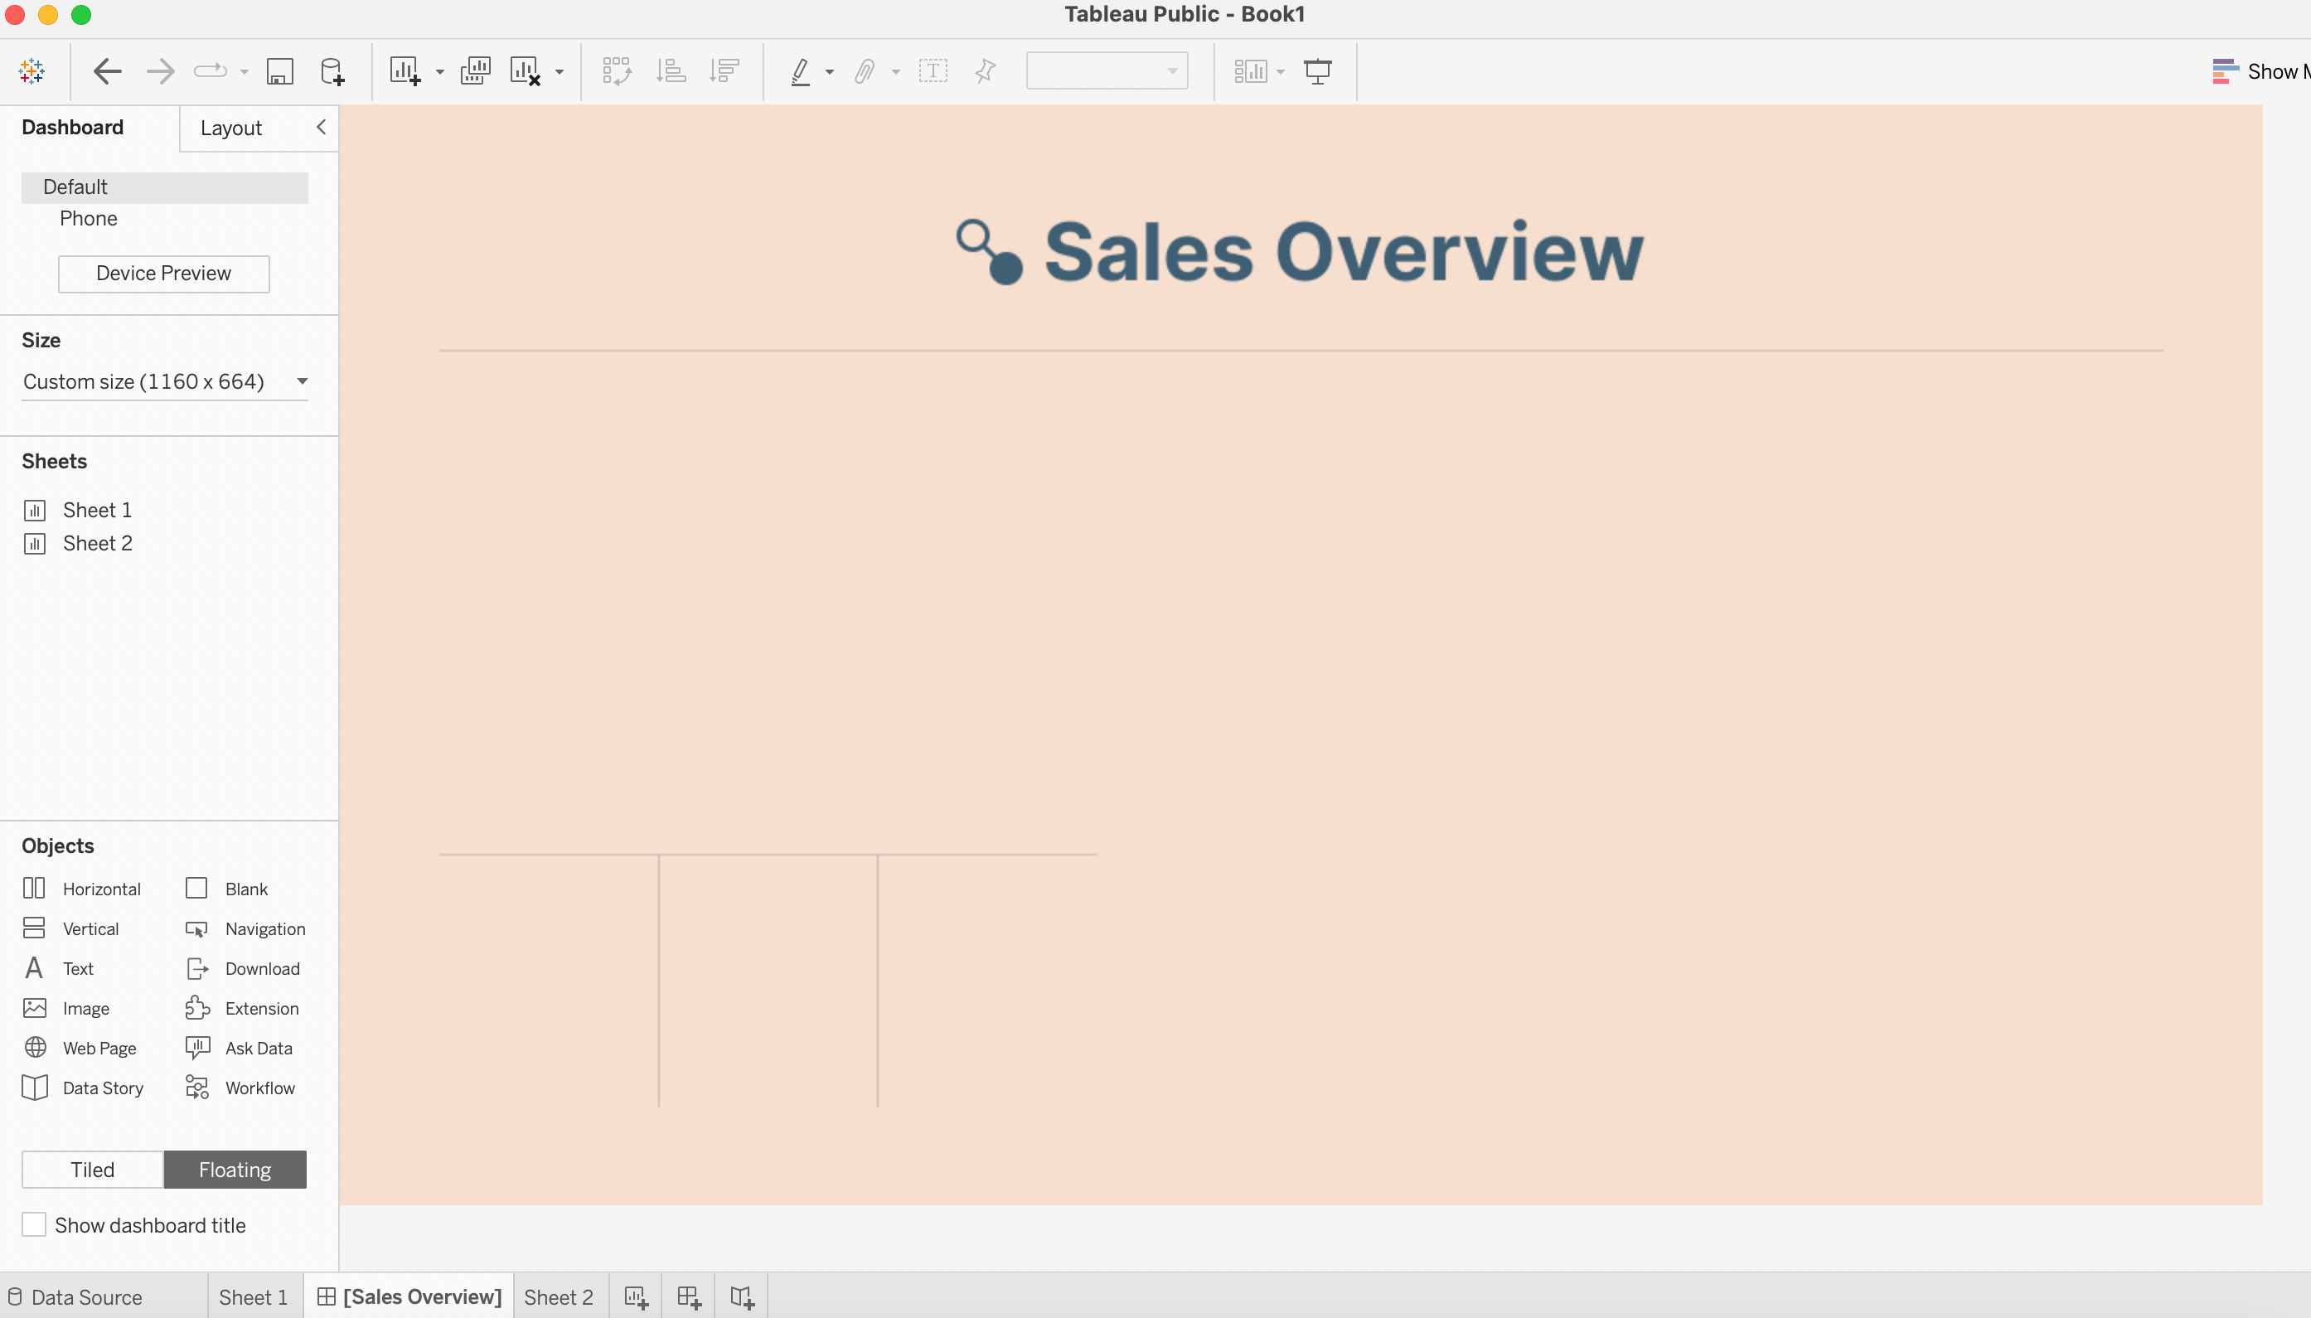This screenshot has height=1318, width=2311.
Task: Click the Device Preview button
Action: (x=164, y=274)
